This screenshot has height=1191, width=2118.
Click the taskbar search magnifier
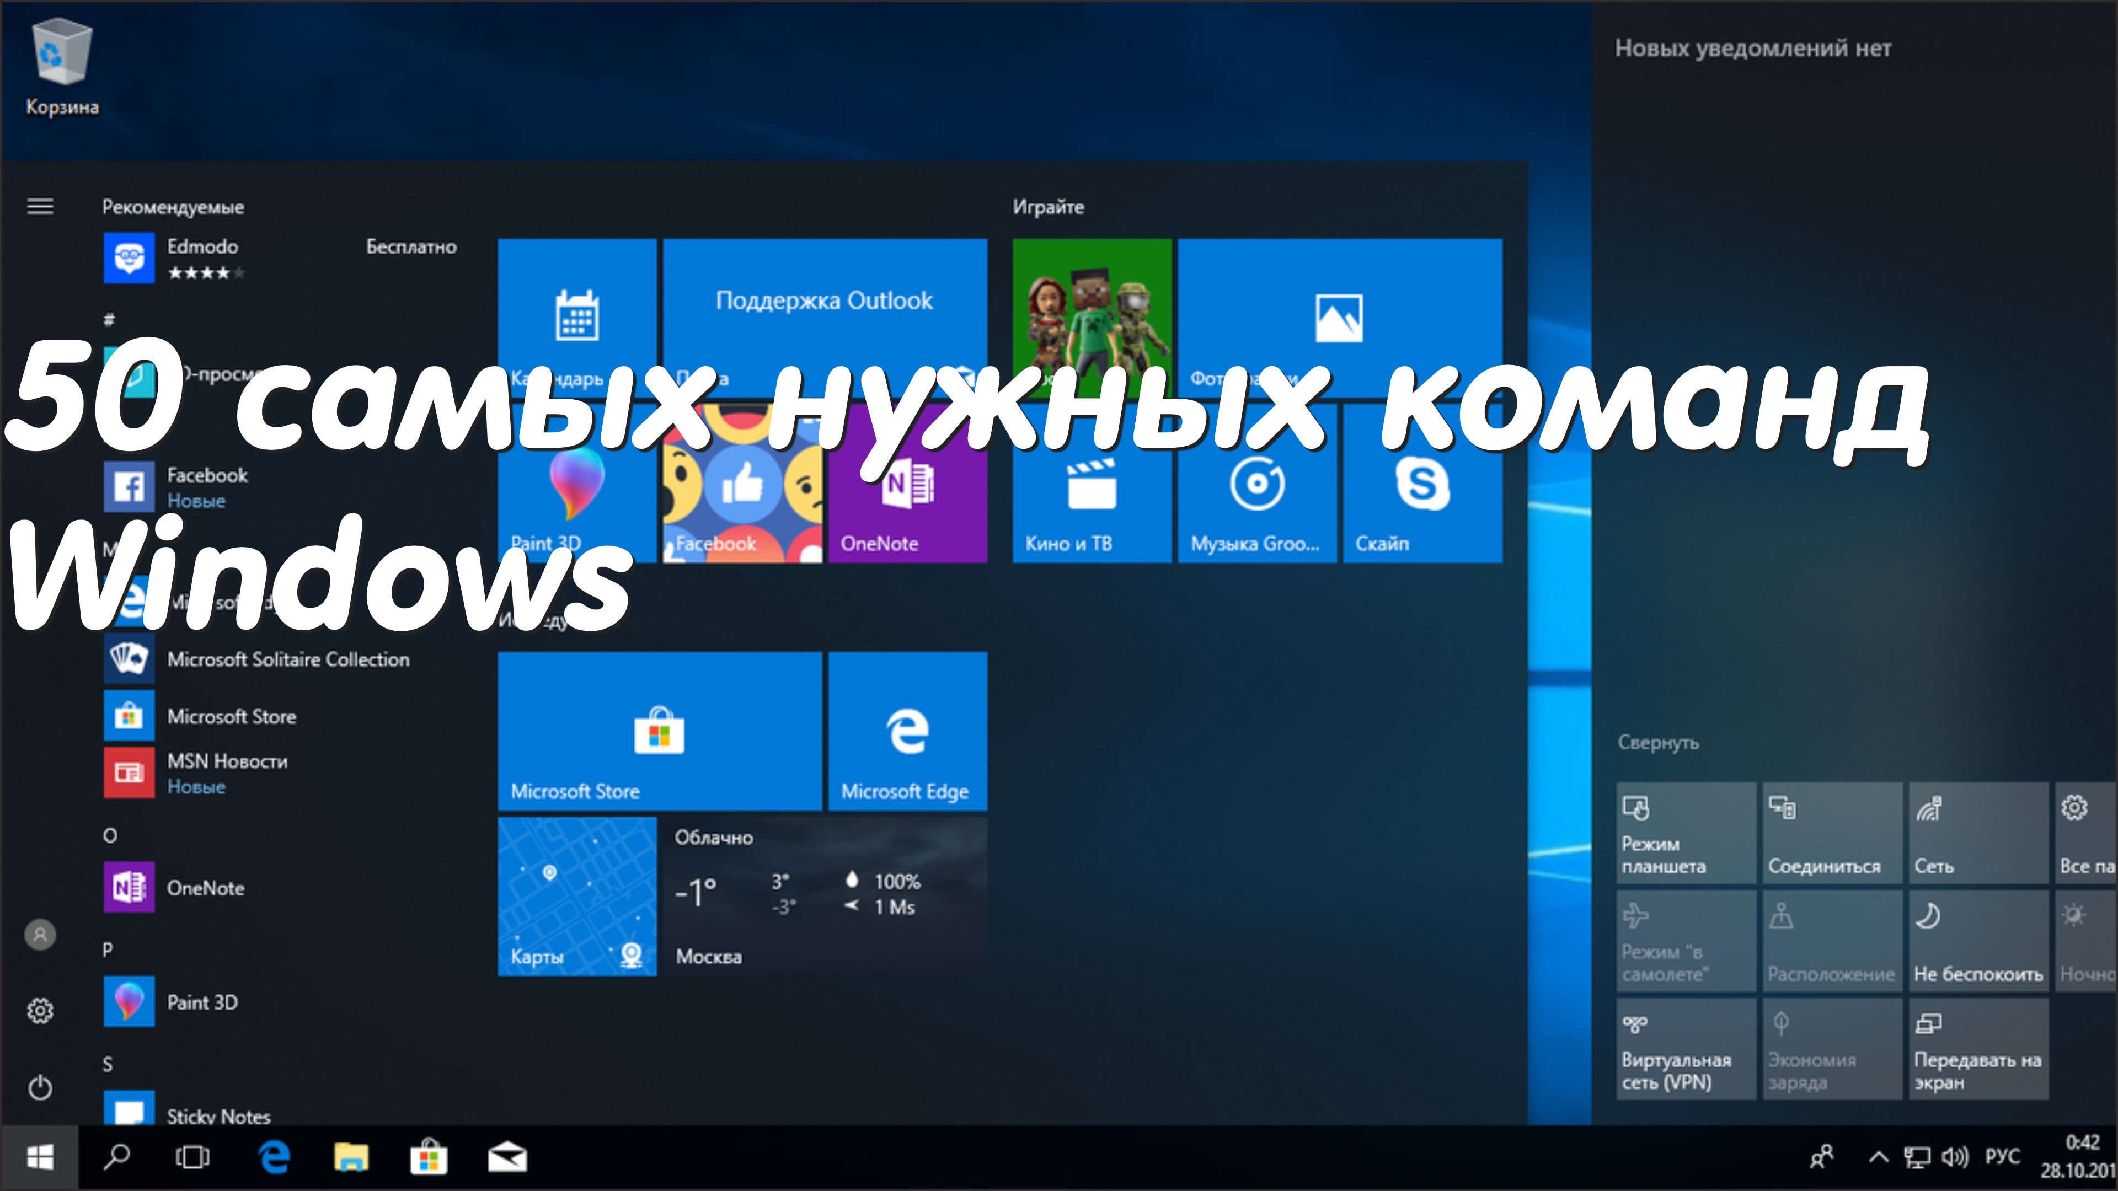coord(117,1157)
